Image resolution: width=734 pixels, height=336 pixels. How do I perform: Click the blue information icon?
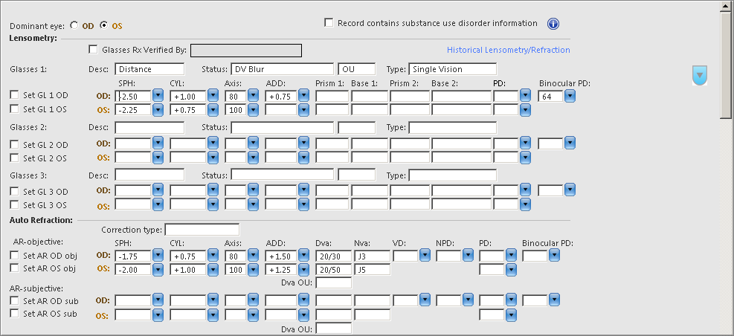[553, 24]
